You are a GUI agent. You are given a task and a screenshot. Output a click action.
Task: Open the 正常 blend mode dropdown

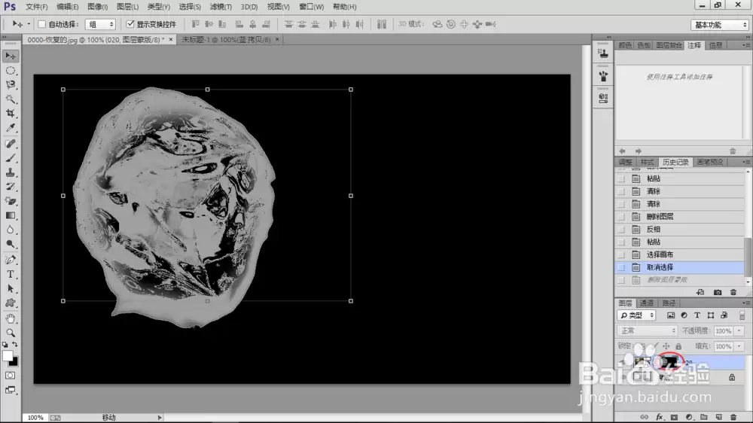pyautogui.click(x=648, y=331)
